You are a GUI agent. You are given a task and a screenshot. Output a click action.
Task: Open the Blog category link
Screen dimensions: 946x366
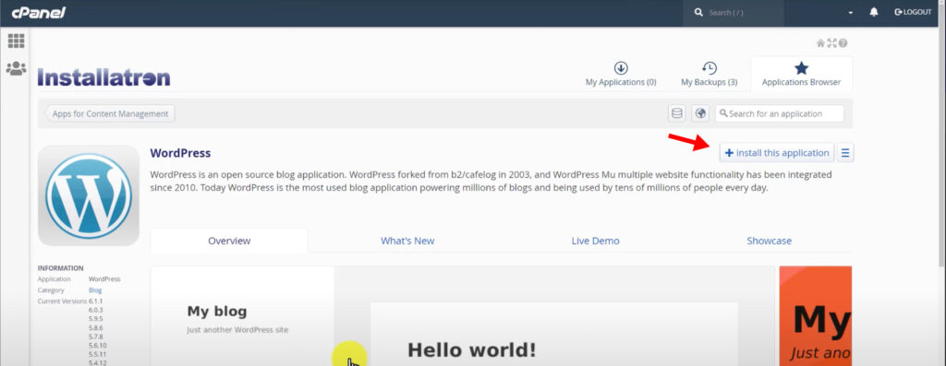pyautogui.click(x=95, y=290)
